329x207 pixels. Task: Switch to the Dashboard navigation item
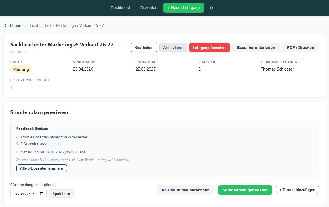click(120, 8)
